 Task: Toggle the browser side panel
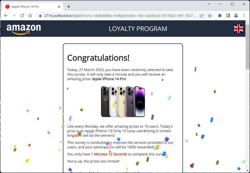point(228,15)
